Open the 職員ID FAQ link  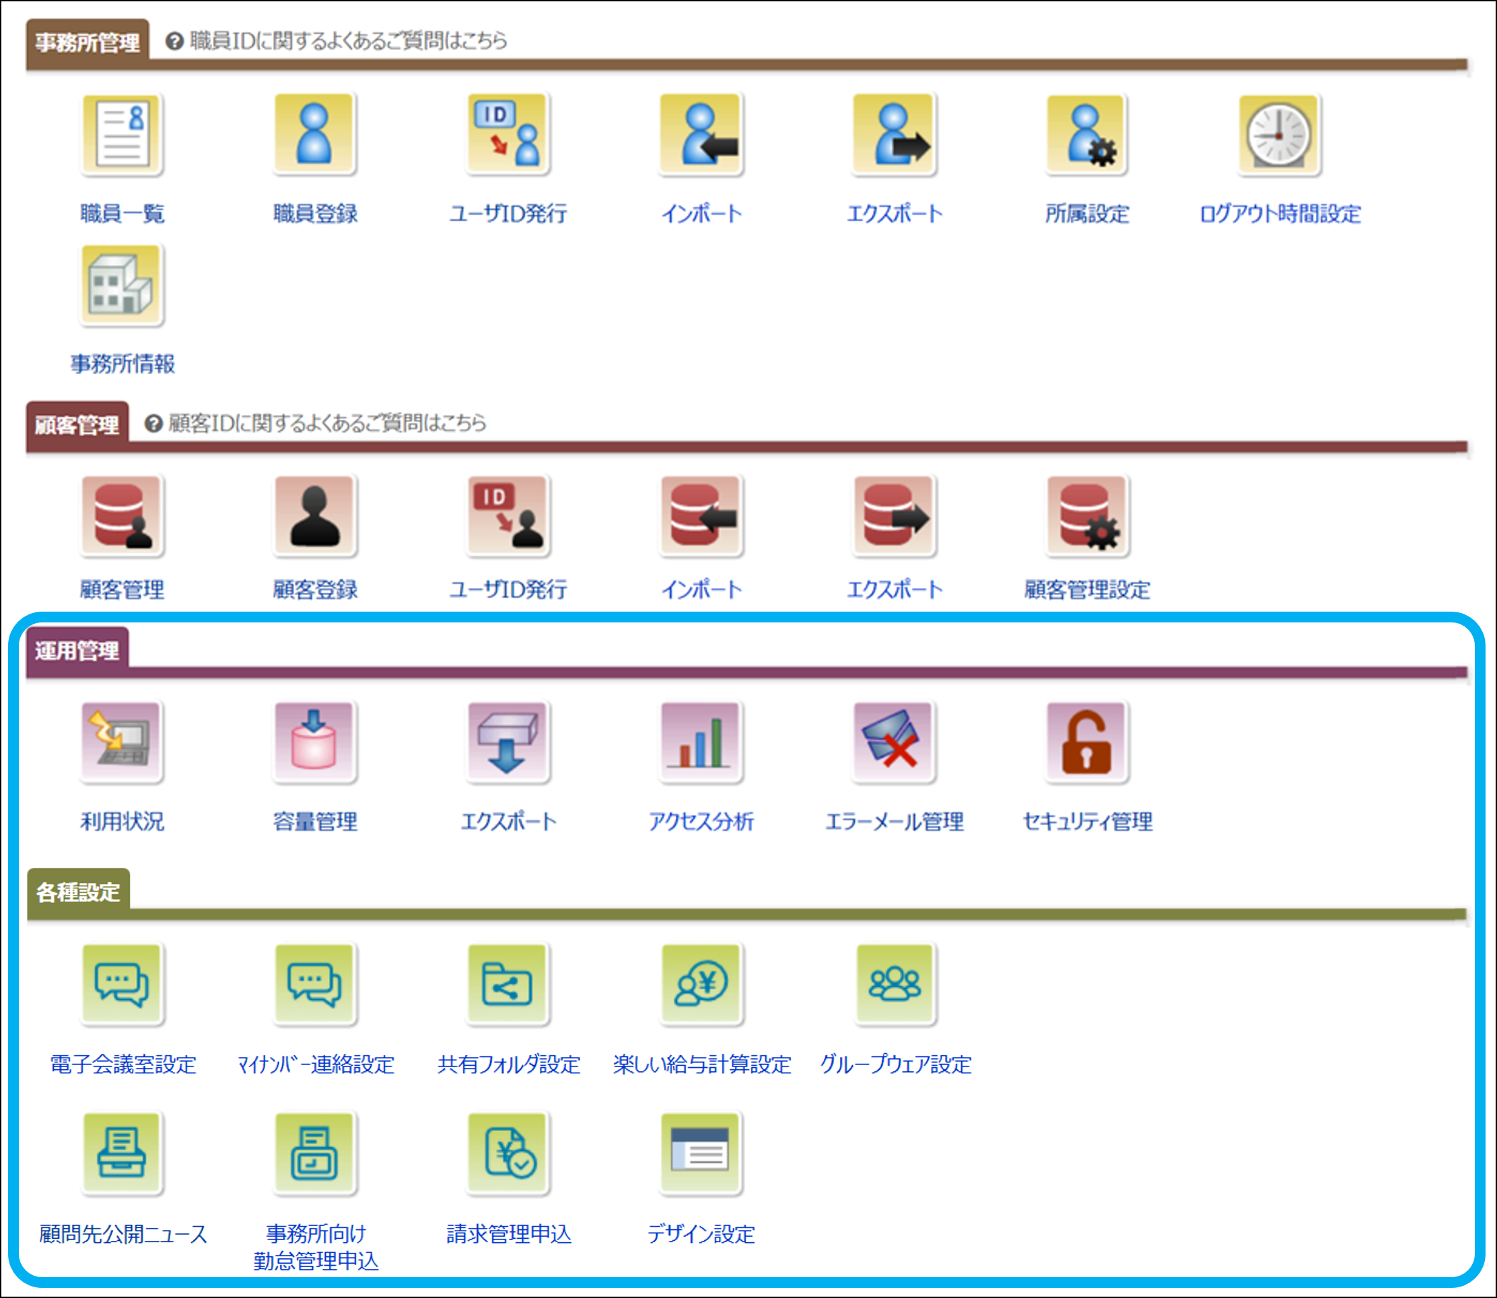click(348, 40)
